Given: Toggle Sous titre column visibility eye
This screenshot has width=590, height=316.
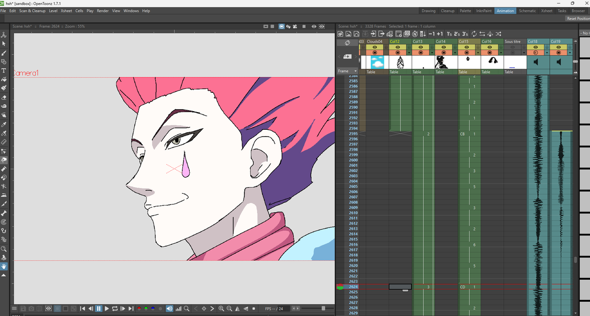Looking at the screenshot, I should 512,47.
